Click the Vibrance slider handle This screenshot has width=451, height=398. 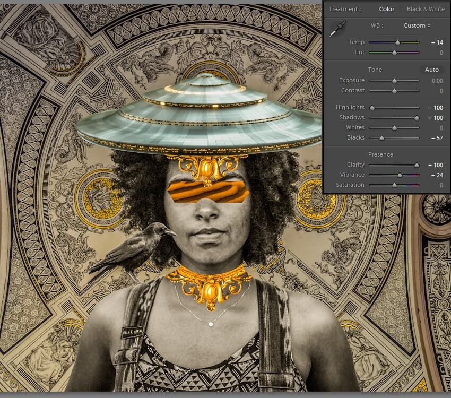point(400,175)
